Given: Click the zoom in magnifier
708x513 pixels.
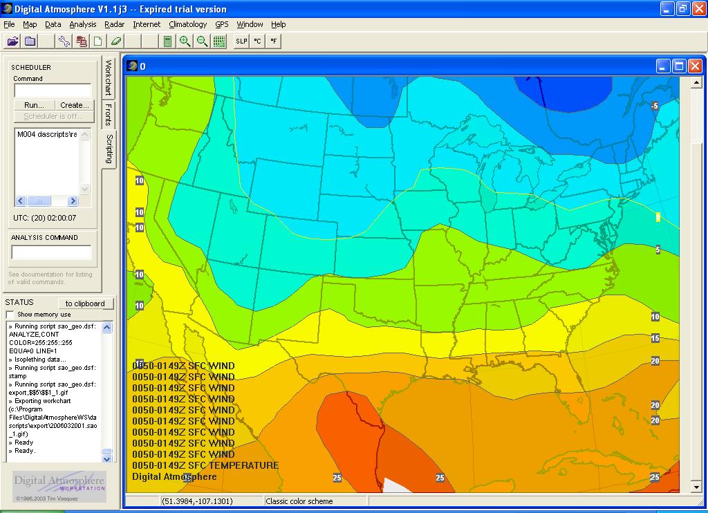Looking at the screenshot, I should point(185,41).
